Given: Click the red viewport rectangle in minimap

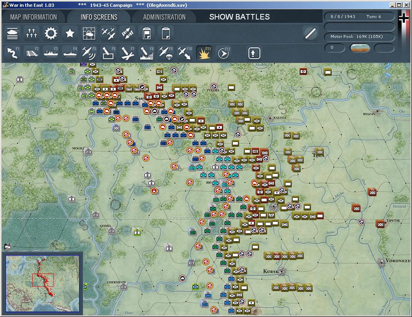Looking at the screenshot, I should [x=43, y=280].
